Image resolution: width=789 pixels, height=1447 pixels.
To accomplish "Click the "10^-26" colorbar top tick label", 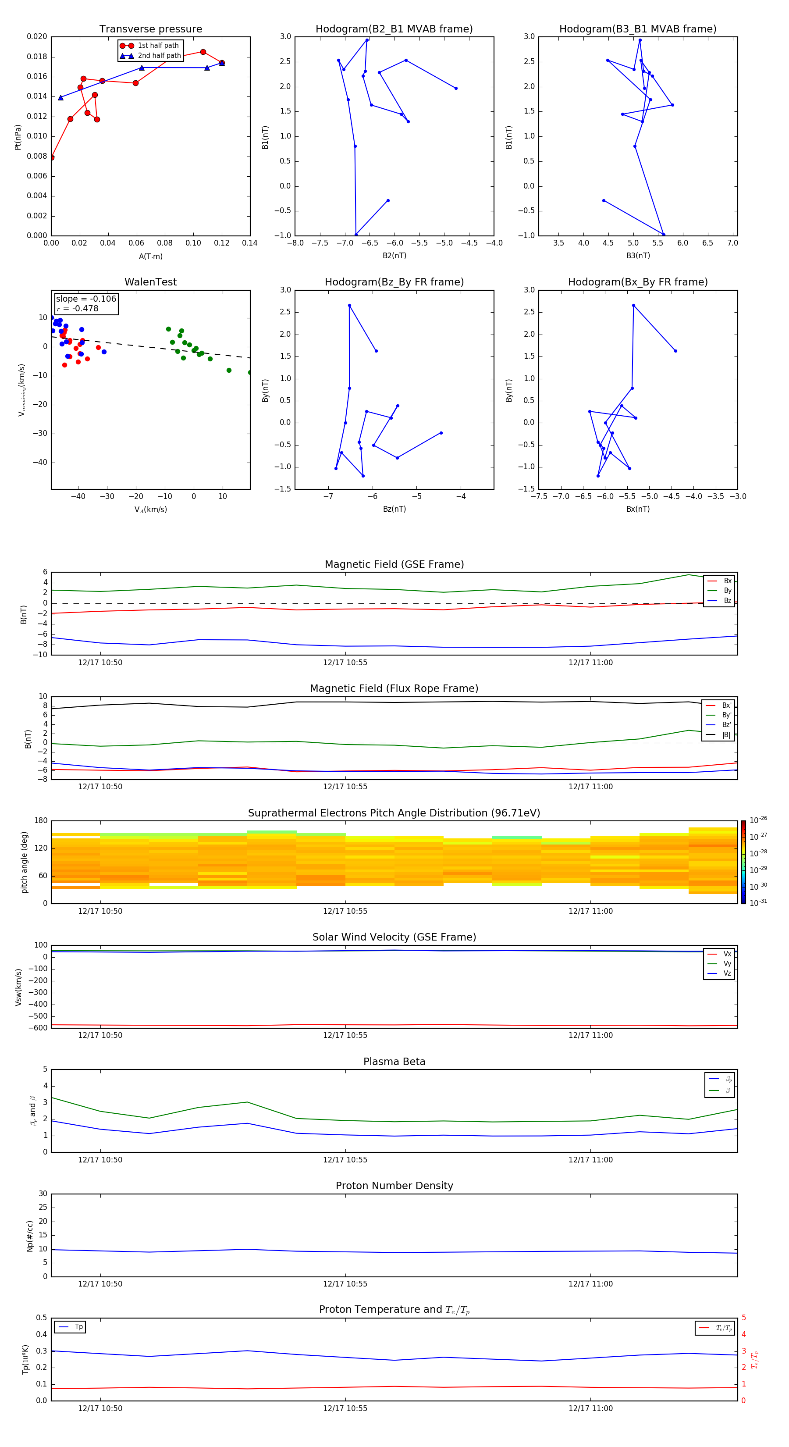I will pos(758,820).
